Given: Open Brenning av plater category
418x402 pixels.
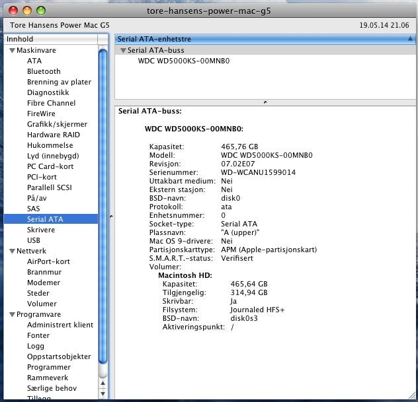Looking at the screenshot, I should [59, 82].
